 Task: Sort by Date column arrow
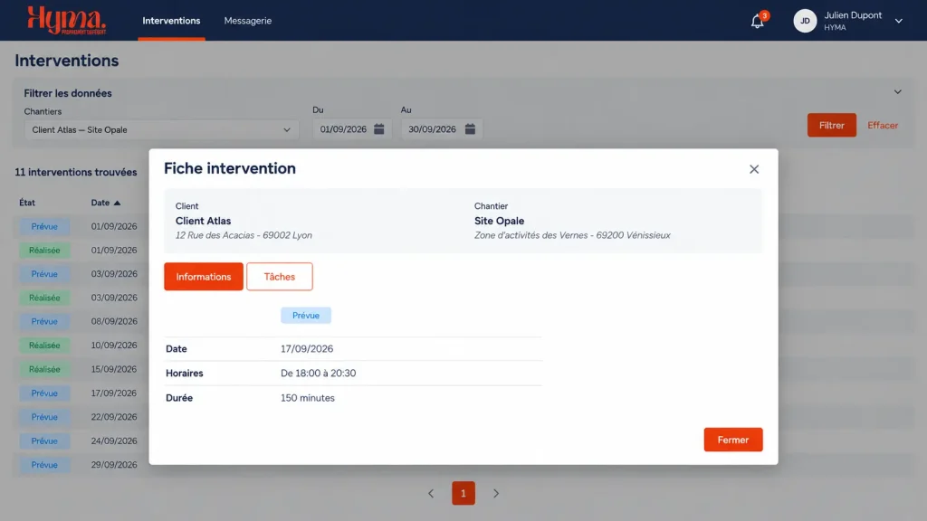point(117,203)
